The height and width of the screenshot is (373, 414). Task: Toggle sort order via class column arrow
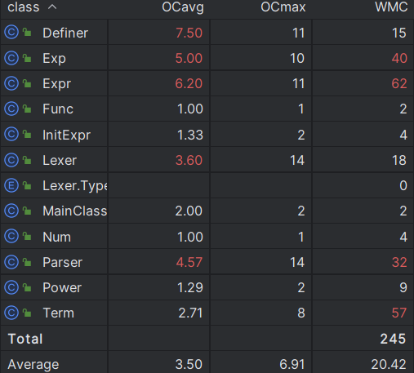click(52, 7)
